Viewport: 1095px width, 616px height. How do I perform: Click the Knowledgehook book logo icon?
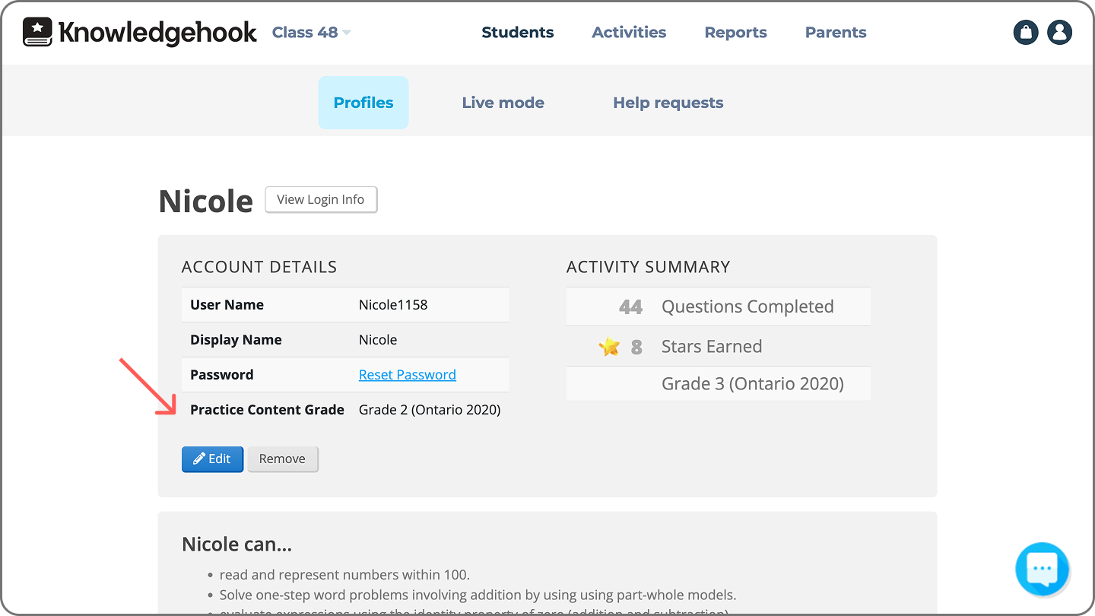coord(37,32)
